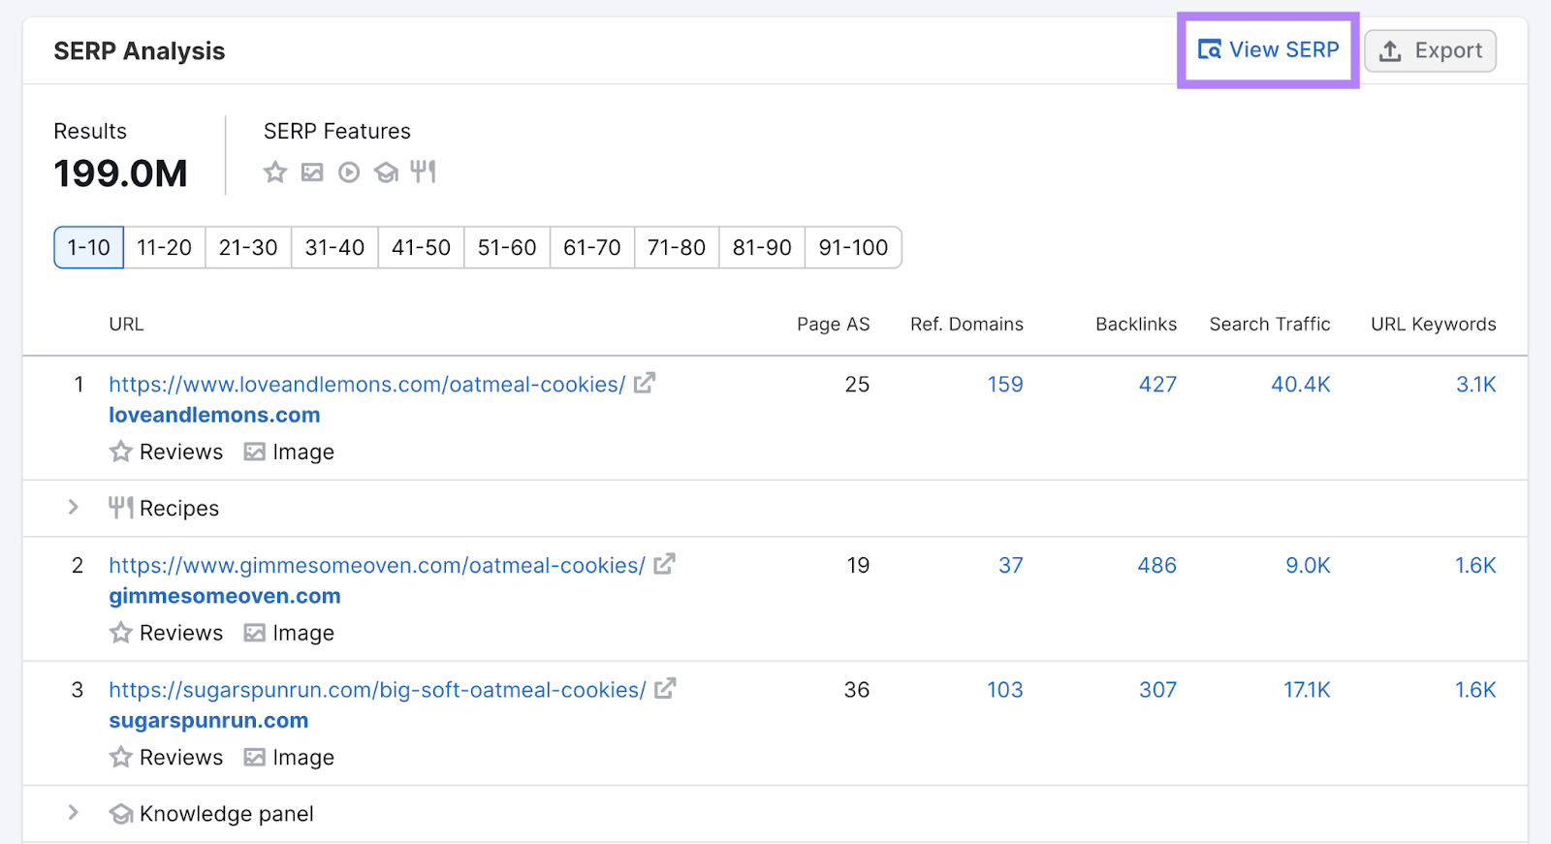1551x844 pixels.
Task: Click the knowledge panel cap icon under SERP Features
Action: [386, 172]
